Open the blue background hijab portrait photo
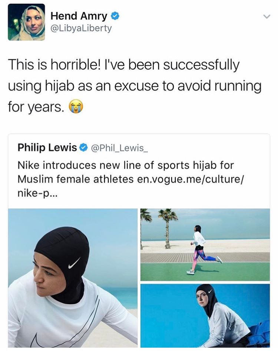The height and width of the screenshot is (351, 278). pyautogui.click(x=205, y=316)
